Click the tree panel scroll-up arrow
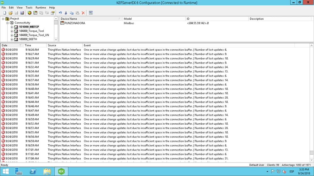 56,18
